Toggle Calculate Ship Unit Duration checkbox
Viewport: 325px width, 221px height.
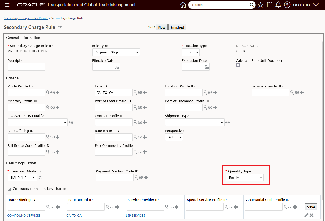[x=238, y=65]
